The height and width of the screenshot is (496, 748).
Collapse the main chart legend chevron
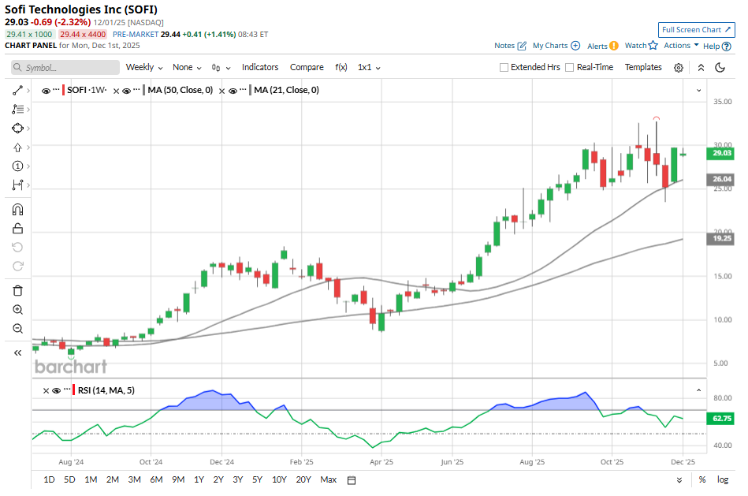(x=699, y=90)
